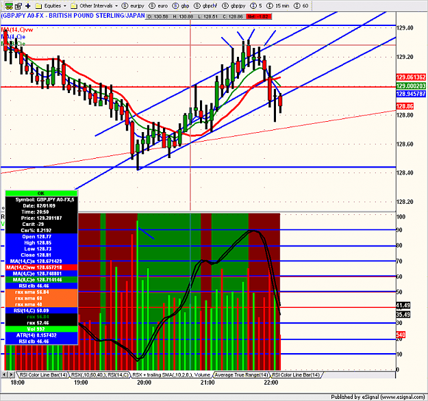This screenshot has height=401, width=428.
Task: Click the 129.40 price axis label
Action: (x=405, y=28)
